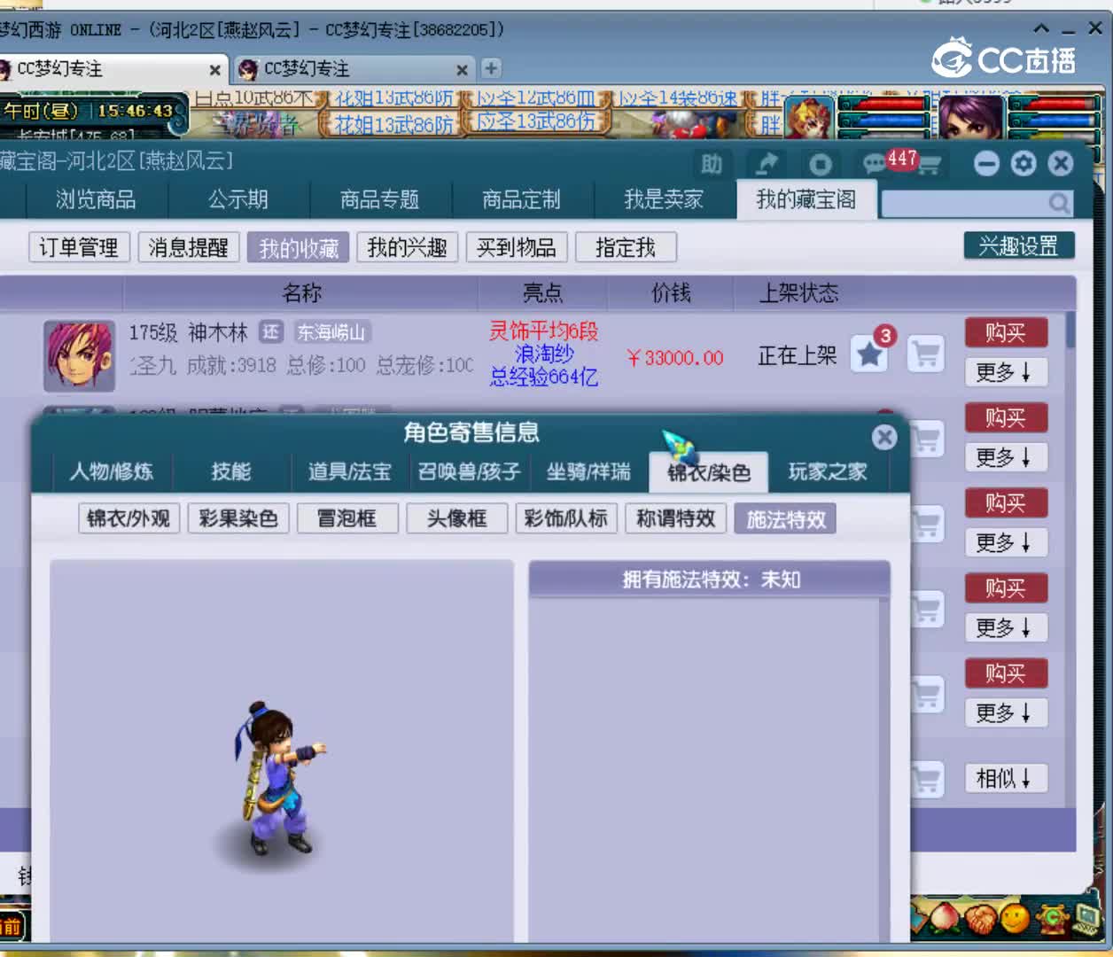Click the 亮点 column header
The height and width of the screenshot is (957, 1113).
(542, 293)
